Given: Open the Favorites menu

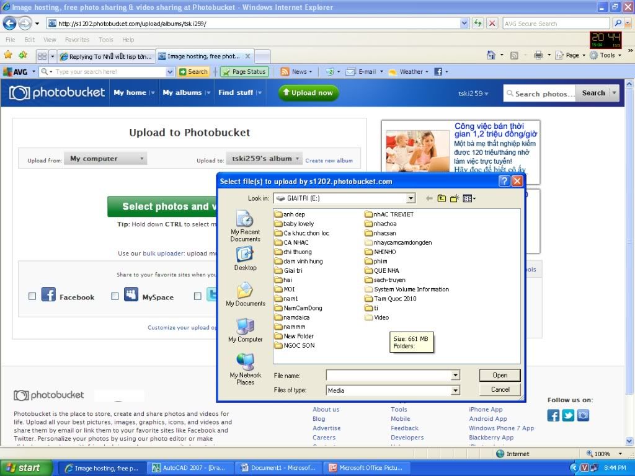Looking at the screenshot, I should click(77, 40).
